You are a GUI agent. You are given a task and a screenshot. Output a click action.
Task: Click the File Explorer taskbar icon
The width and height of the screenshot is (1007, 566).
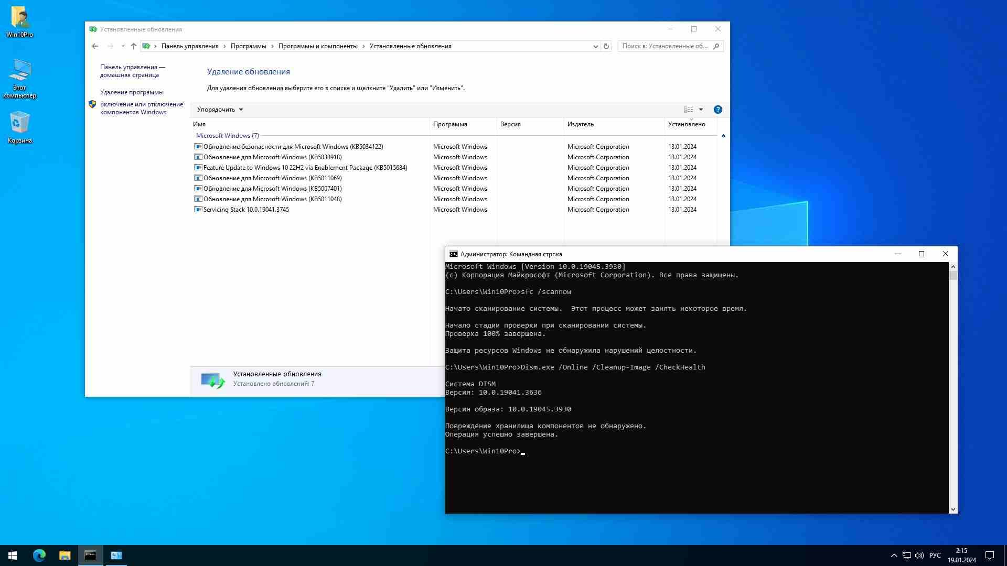[65, 555]
